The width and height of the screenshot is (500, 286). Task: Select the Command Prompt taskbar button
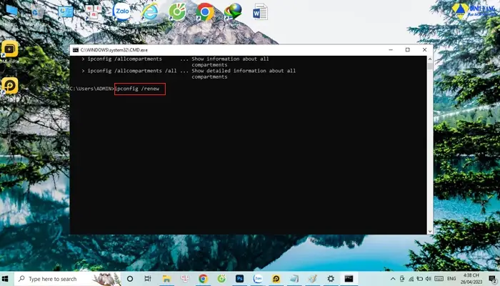pyautogui.click(x=349, y=279)
